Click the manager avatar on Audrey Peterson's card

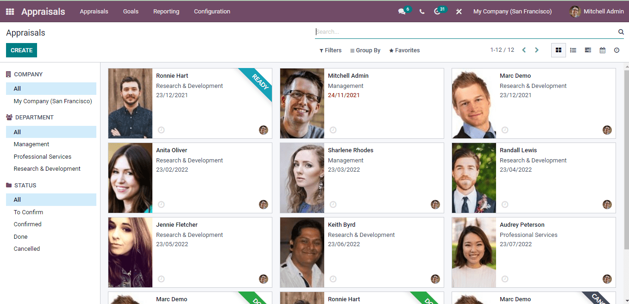[607, 279]
